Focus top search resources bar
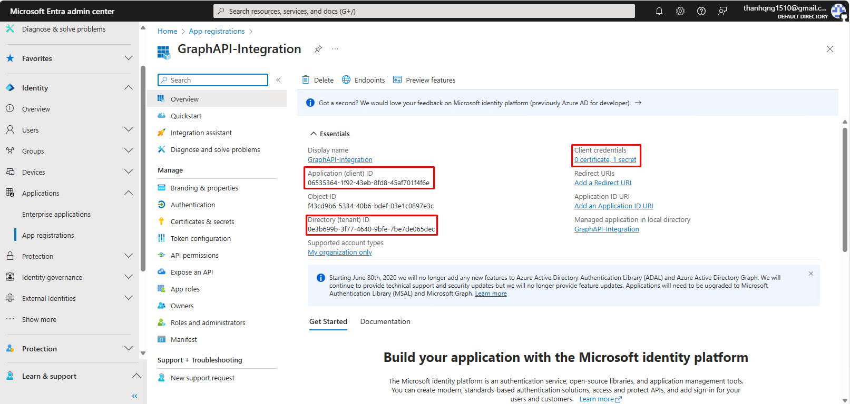 pyautogui.click(x=424, y=11)
